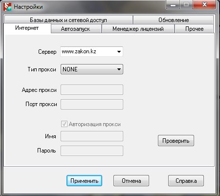Apply settings with Применить button
Viewport: 220px width, 196px height.
(84, 181)
